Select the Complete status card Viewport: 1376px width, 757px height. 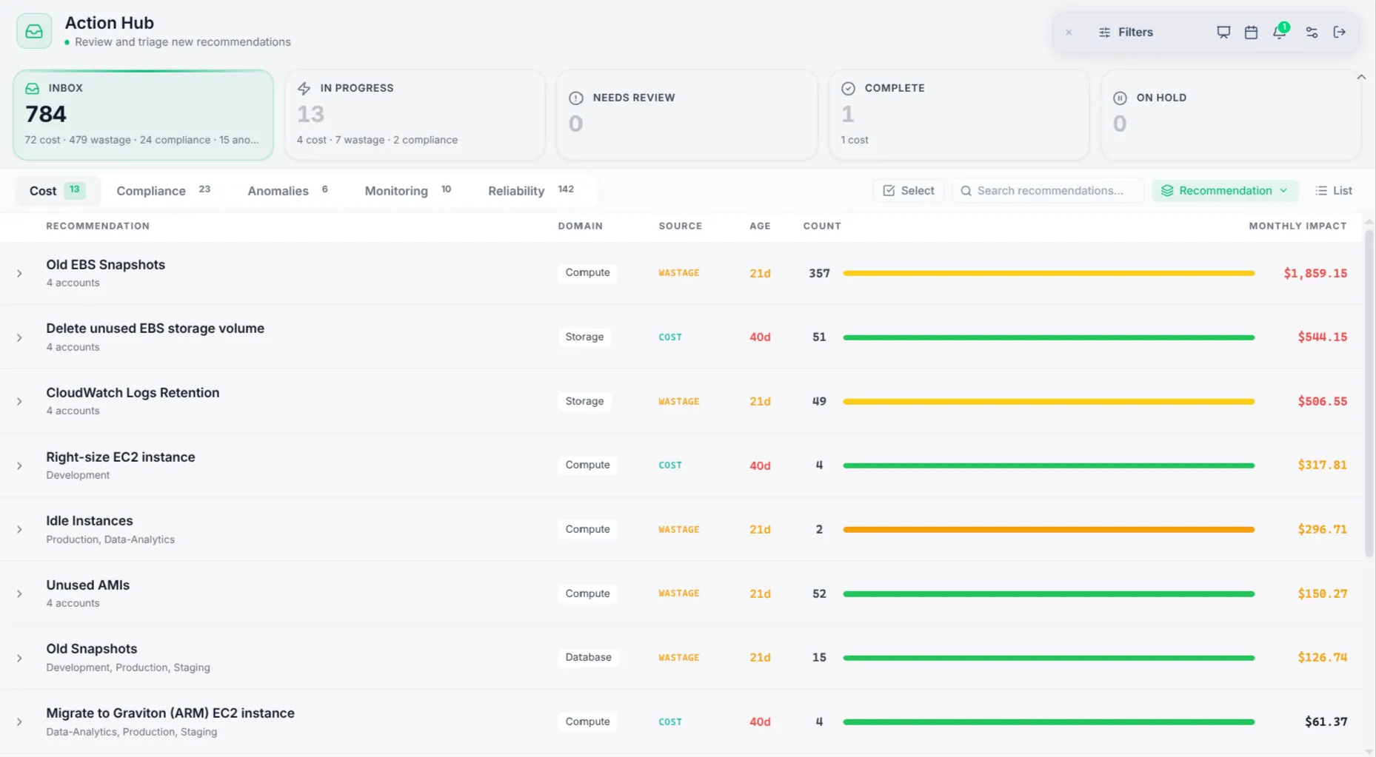coord(958,115)
